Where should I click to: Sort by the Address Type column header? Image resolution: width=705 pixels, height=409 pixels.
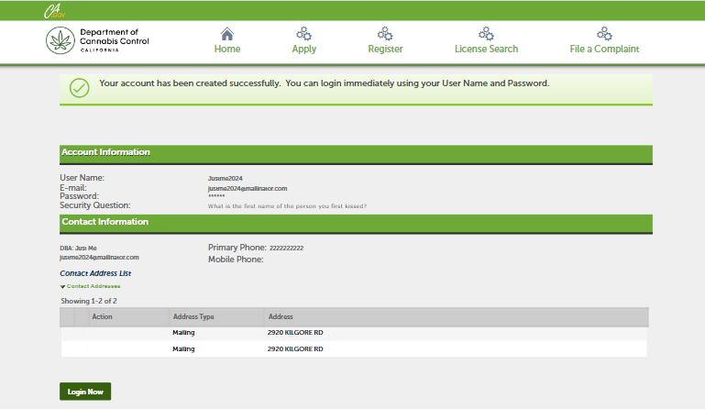click(193, 317)
